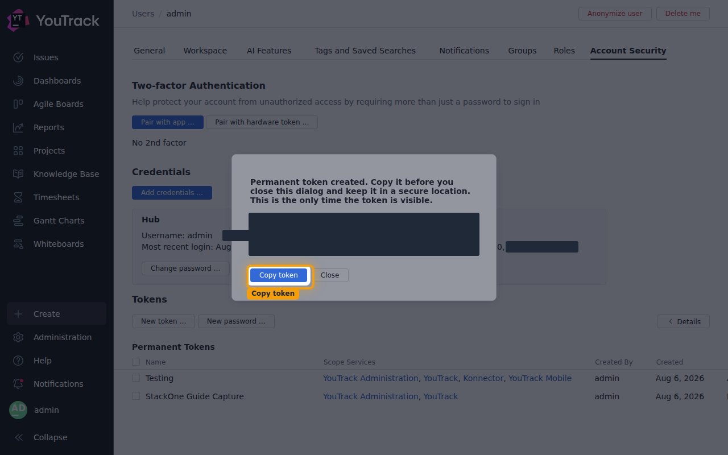Open Administration via its gear icon
This screenshot has width=728, height=455.
[18, 337]
